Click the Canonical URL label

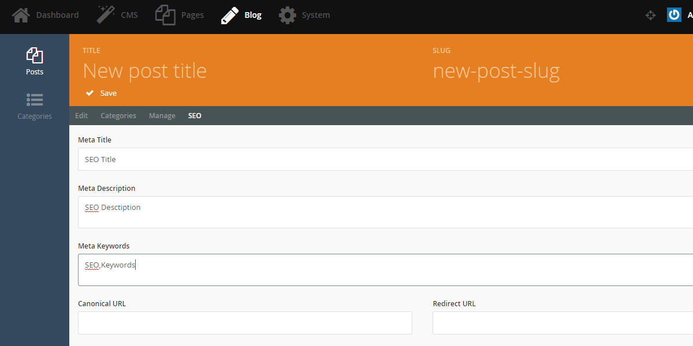click(102, 304)
